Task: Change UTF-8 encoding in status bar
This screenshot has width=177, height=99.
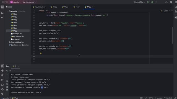Action: click(151, 98)
